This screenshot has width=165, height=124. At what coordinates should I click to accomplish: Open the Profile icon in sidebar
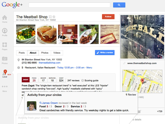click(5, 31)
